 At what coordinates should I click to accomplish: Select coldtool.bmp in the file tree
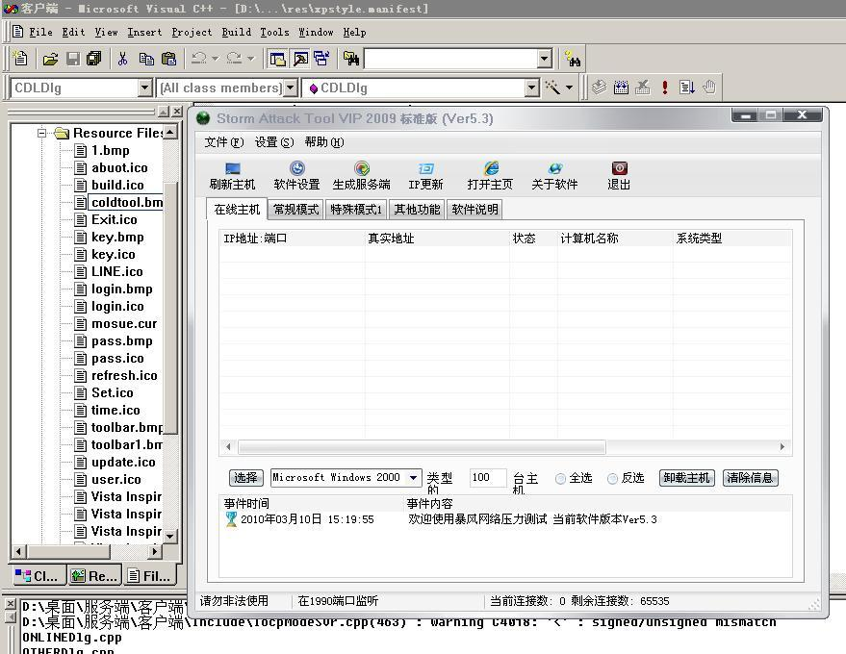(126, 202)
